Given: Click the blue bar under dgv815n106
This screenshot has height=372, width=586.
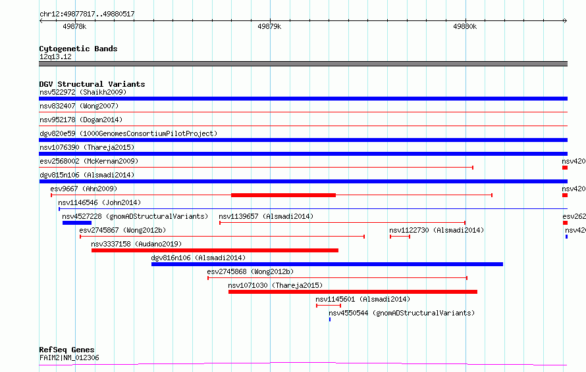Looking at the screenshot, I should [x=303, y=181].
